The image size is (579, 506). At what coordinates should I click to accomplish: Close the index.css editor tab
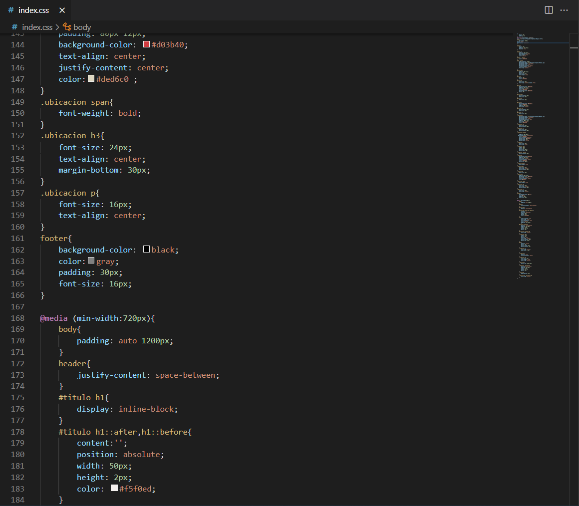(62, 10)
